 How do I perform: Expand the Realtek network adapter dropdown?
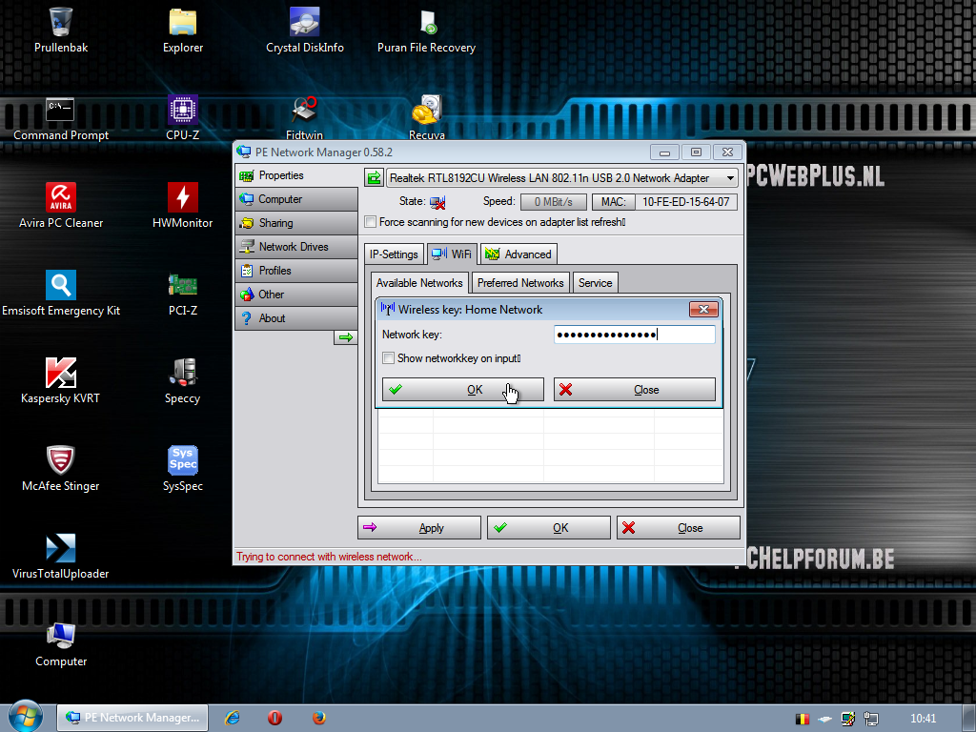[730, 178]
